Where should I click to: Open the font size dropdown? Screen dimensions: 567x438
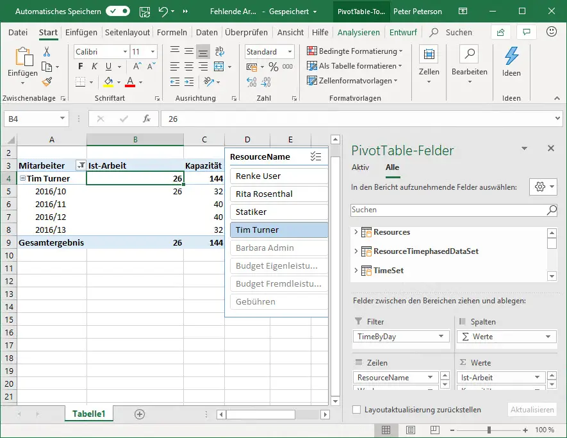pos(152,51)
